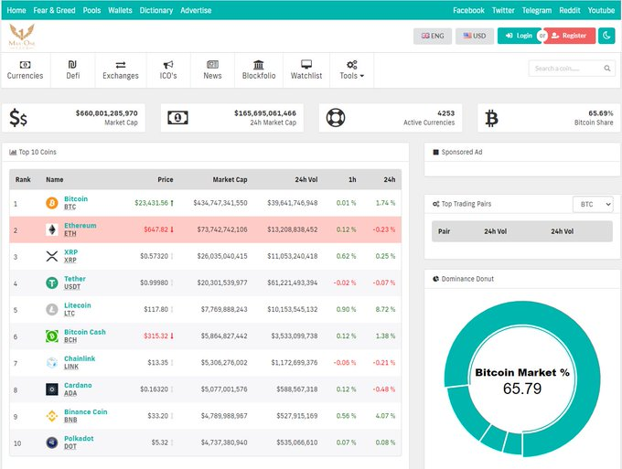
Task: Click the Bitcoin Share B icon
Action: tap(491, 118)
